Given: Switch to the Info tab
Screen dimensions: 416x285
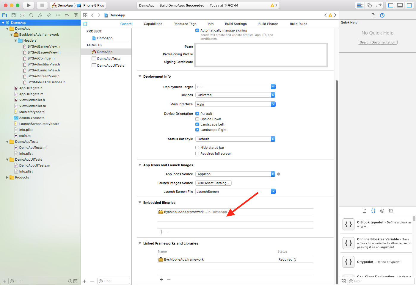Looking at the screenshot, I should click(211, 24).
